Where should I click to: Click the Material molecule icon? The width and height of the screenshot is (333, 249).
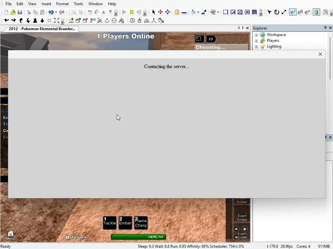click(x=213, y=12)
